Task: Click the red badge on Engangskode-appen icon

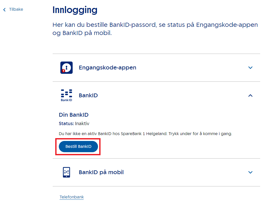Action: pyautogui.click(x=63, y=71)
